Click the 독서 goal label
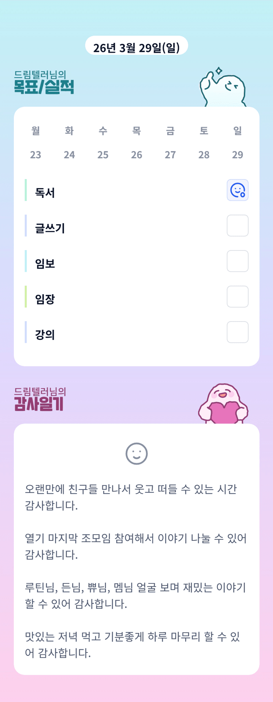 45,193
